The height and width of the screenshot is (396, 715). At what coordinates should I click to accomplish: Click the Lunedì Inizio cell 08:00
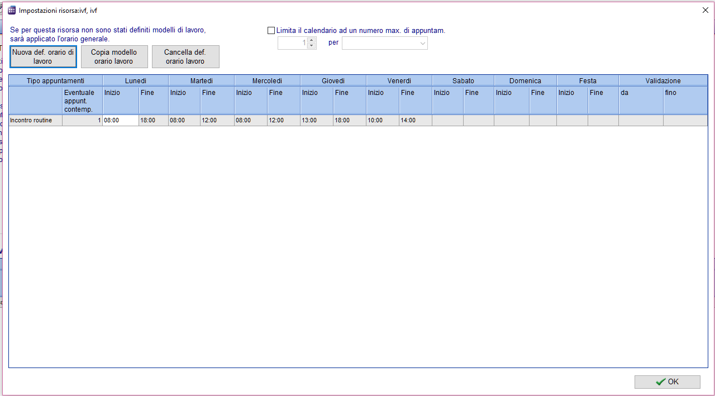(x=121, y=120)
